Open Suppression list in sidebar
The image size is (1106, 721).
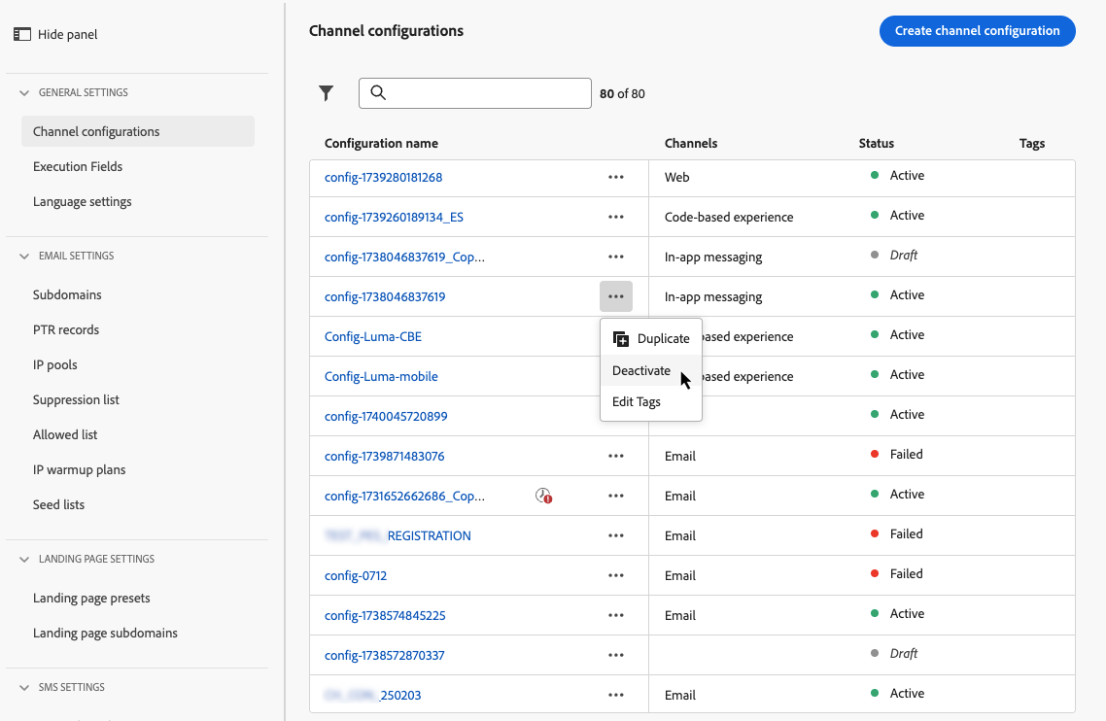pyautogui.click(x=76, y=400)
